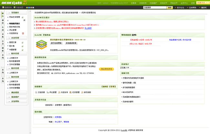The height and width of the screenshot is (134, 210).
Task: Switch to the 生成 vertical tab
Action: pos(3,29)
